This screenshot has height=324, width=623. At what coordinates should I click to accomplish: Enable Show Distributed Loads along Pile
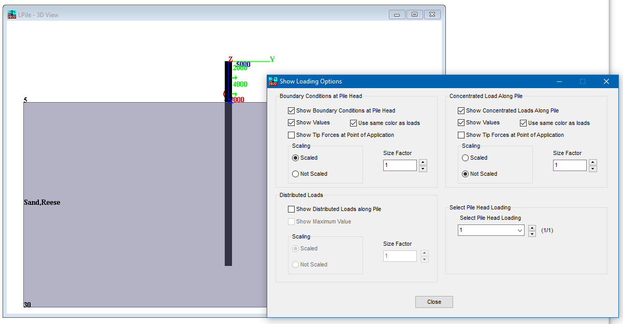click(x=292, y=209)
